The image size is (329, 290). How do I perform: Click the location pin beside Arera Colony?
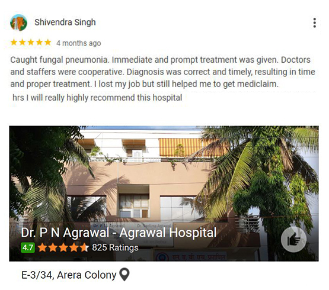pyautogui.click(x=124, y=274)
